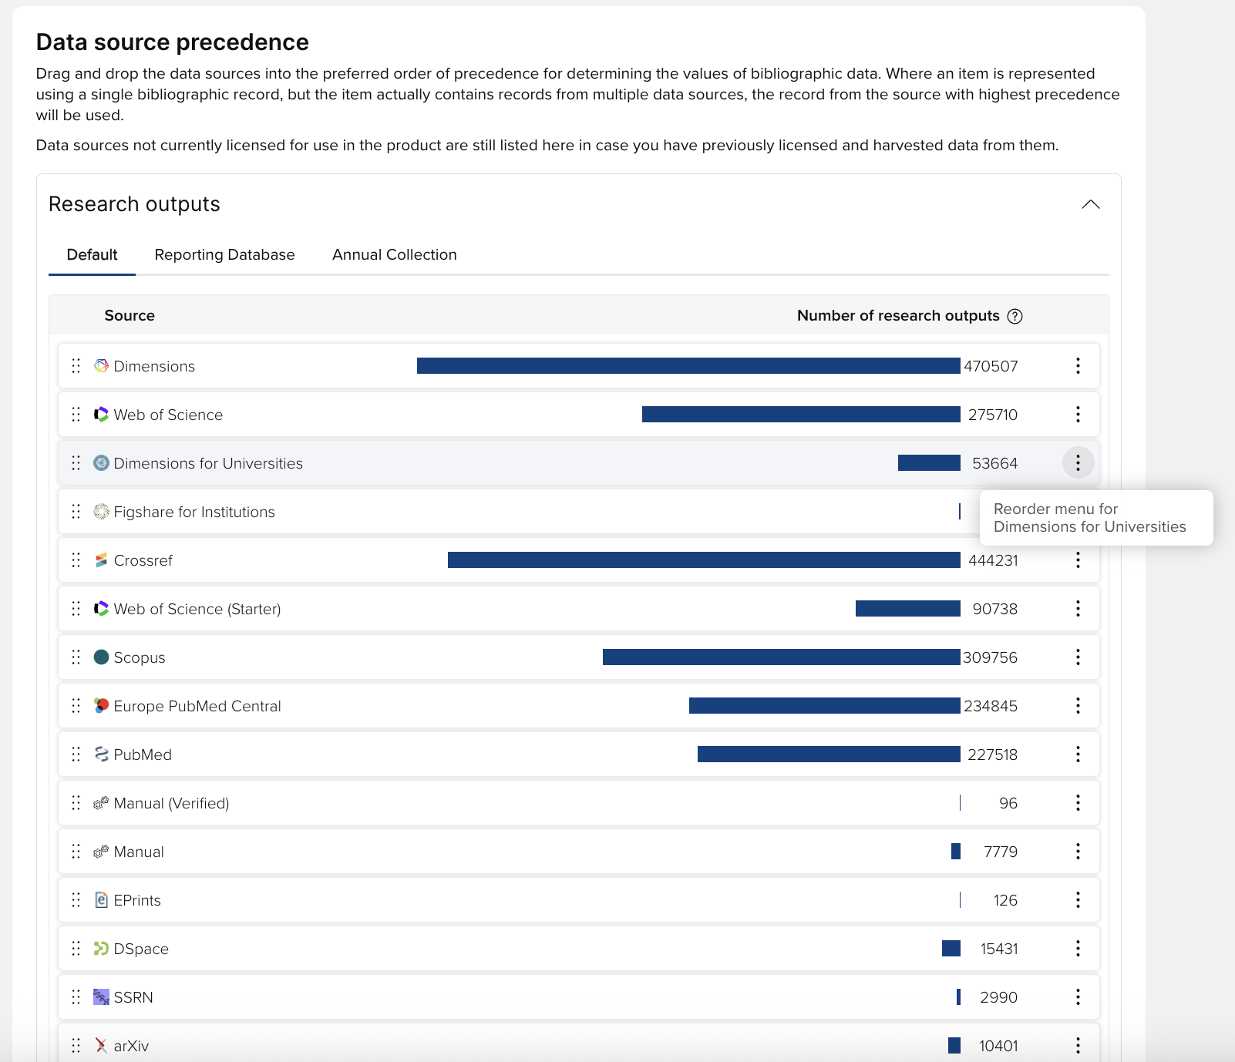Switch to the Annual Collection tab
Viewport: 1235px width, 1062px height.
tap(394, 255)
